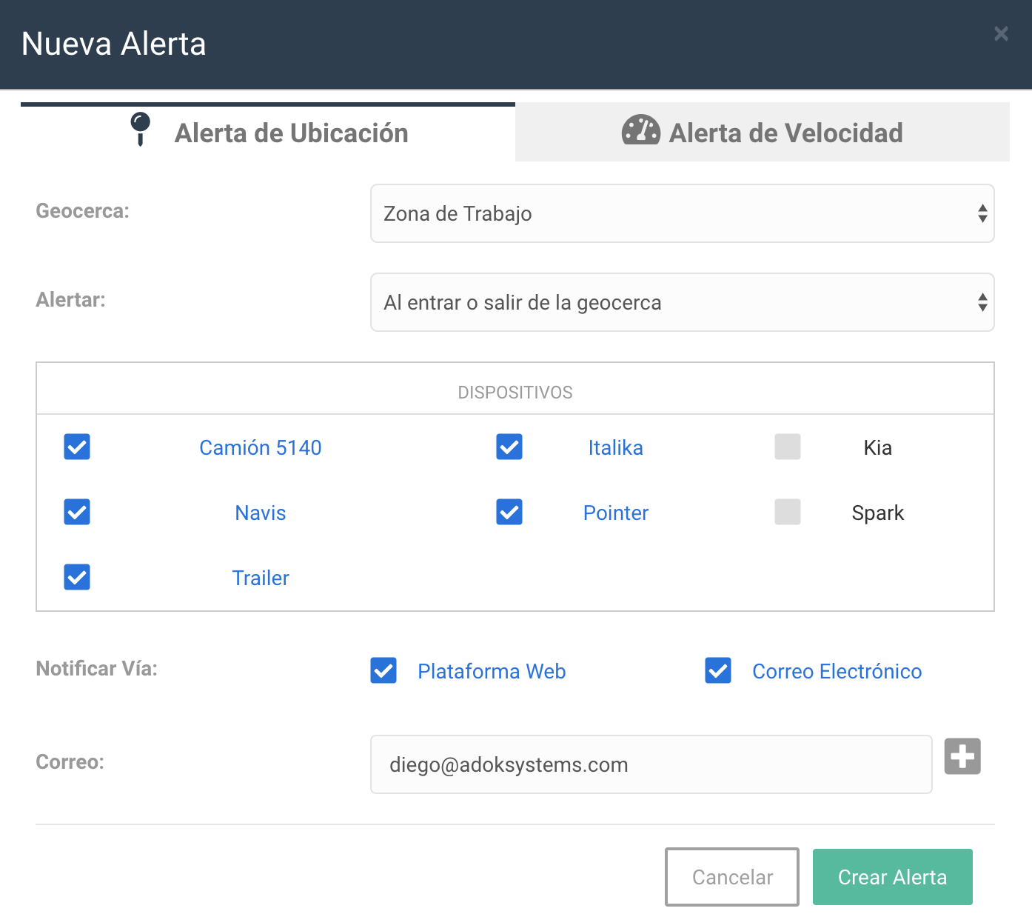Click the Pointer device label
The image size is (1032, 914).
pyautogui.click(x=616, y=513)
